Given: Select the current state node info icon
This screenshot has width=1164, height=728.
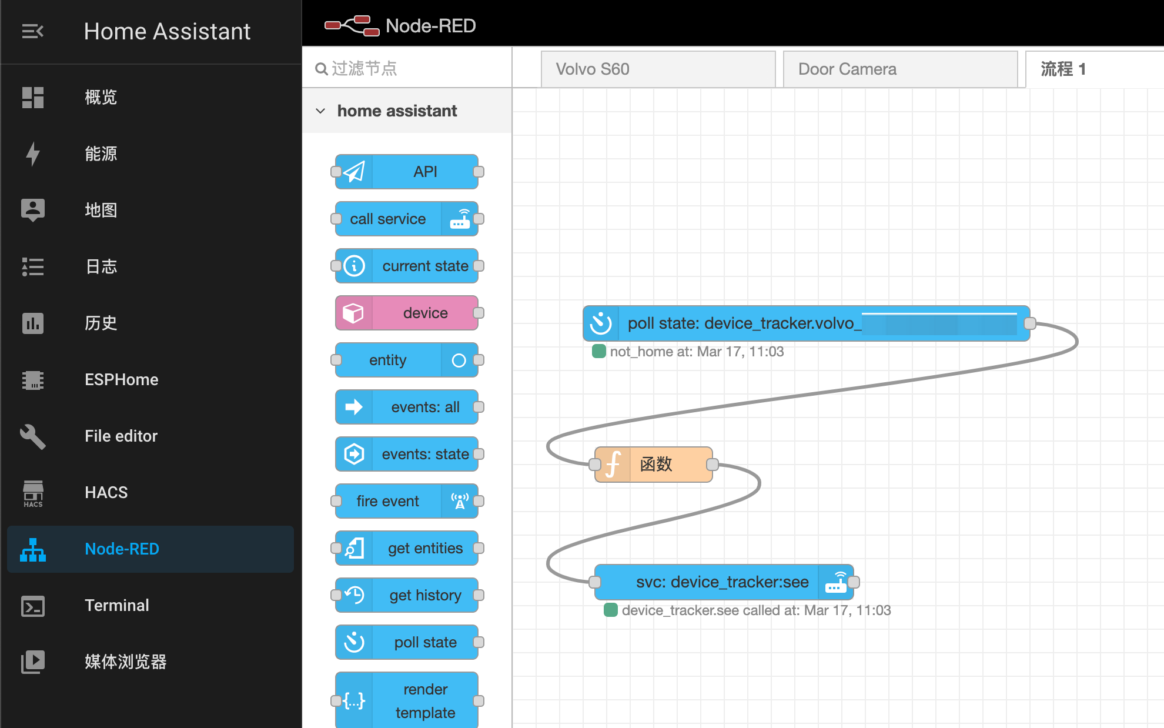Looking at the screenshot, I should (354, 266).
